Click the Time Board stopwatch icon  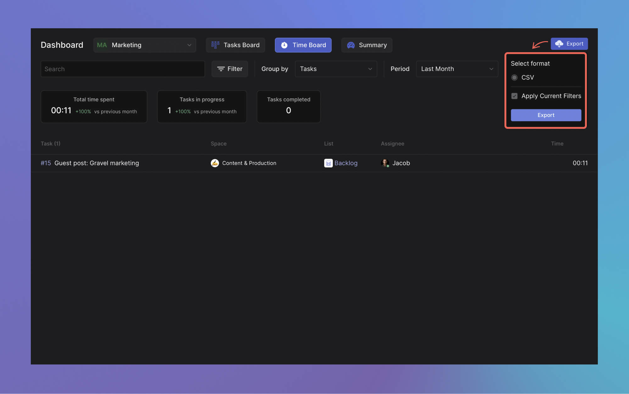pos(284,45)
